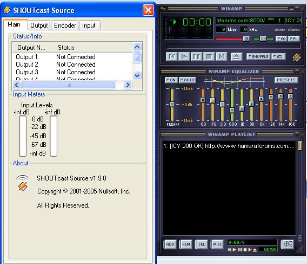Toggle the Winamp EQ window button

tap(282, 38)
